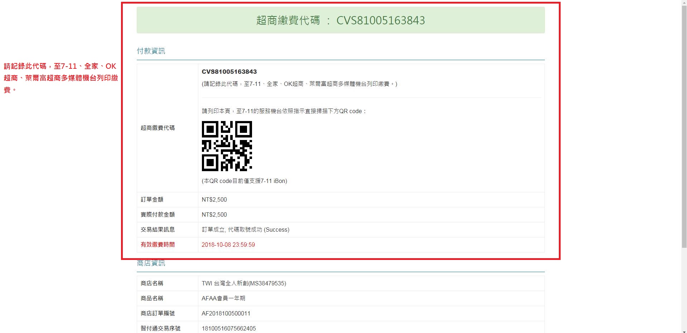Click the 實際付款金額 label

158,214
